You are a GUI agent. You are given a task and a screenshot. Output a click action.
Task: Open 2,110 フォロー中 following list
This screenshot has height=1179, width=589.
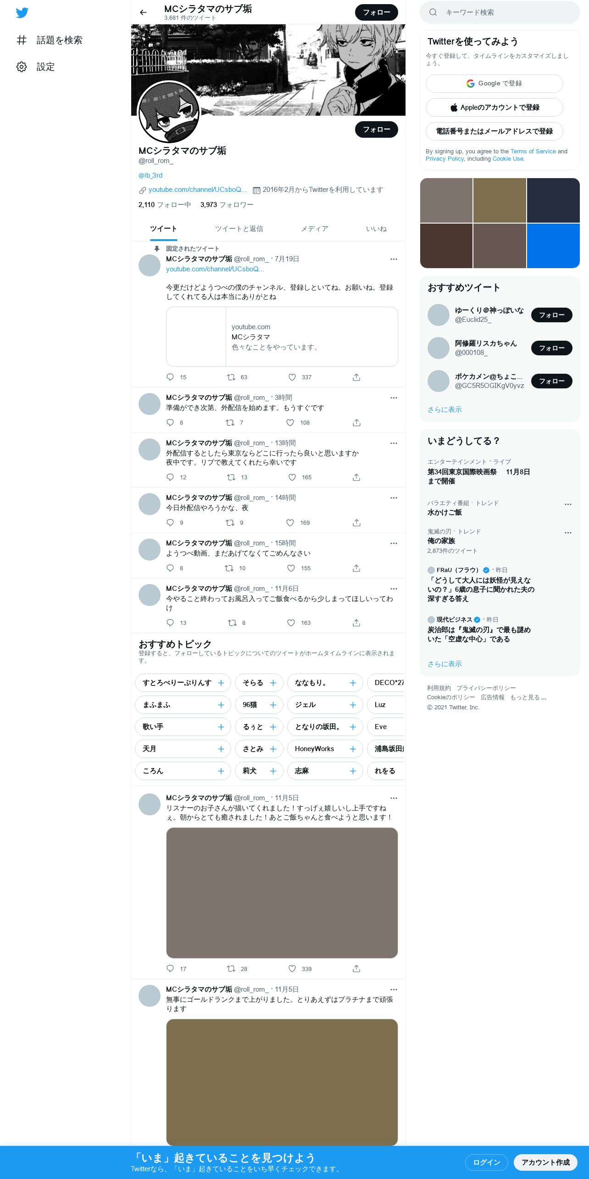click(164, 205)
